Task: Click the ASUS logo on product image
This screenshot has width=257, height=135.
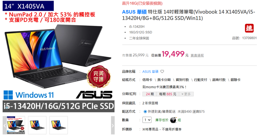Action: (94, 95)
